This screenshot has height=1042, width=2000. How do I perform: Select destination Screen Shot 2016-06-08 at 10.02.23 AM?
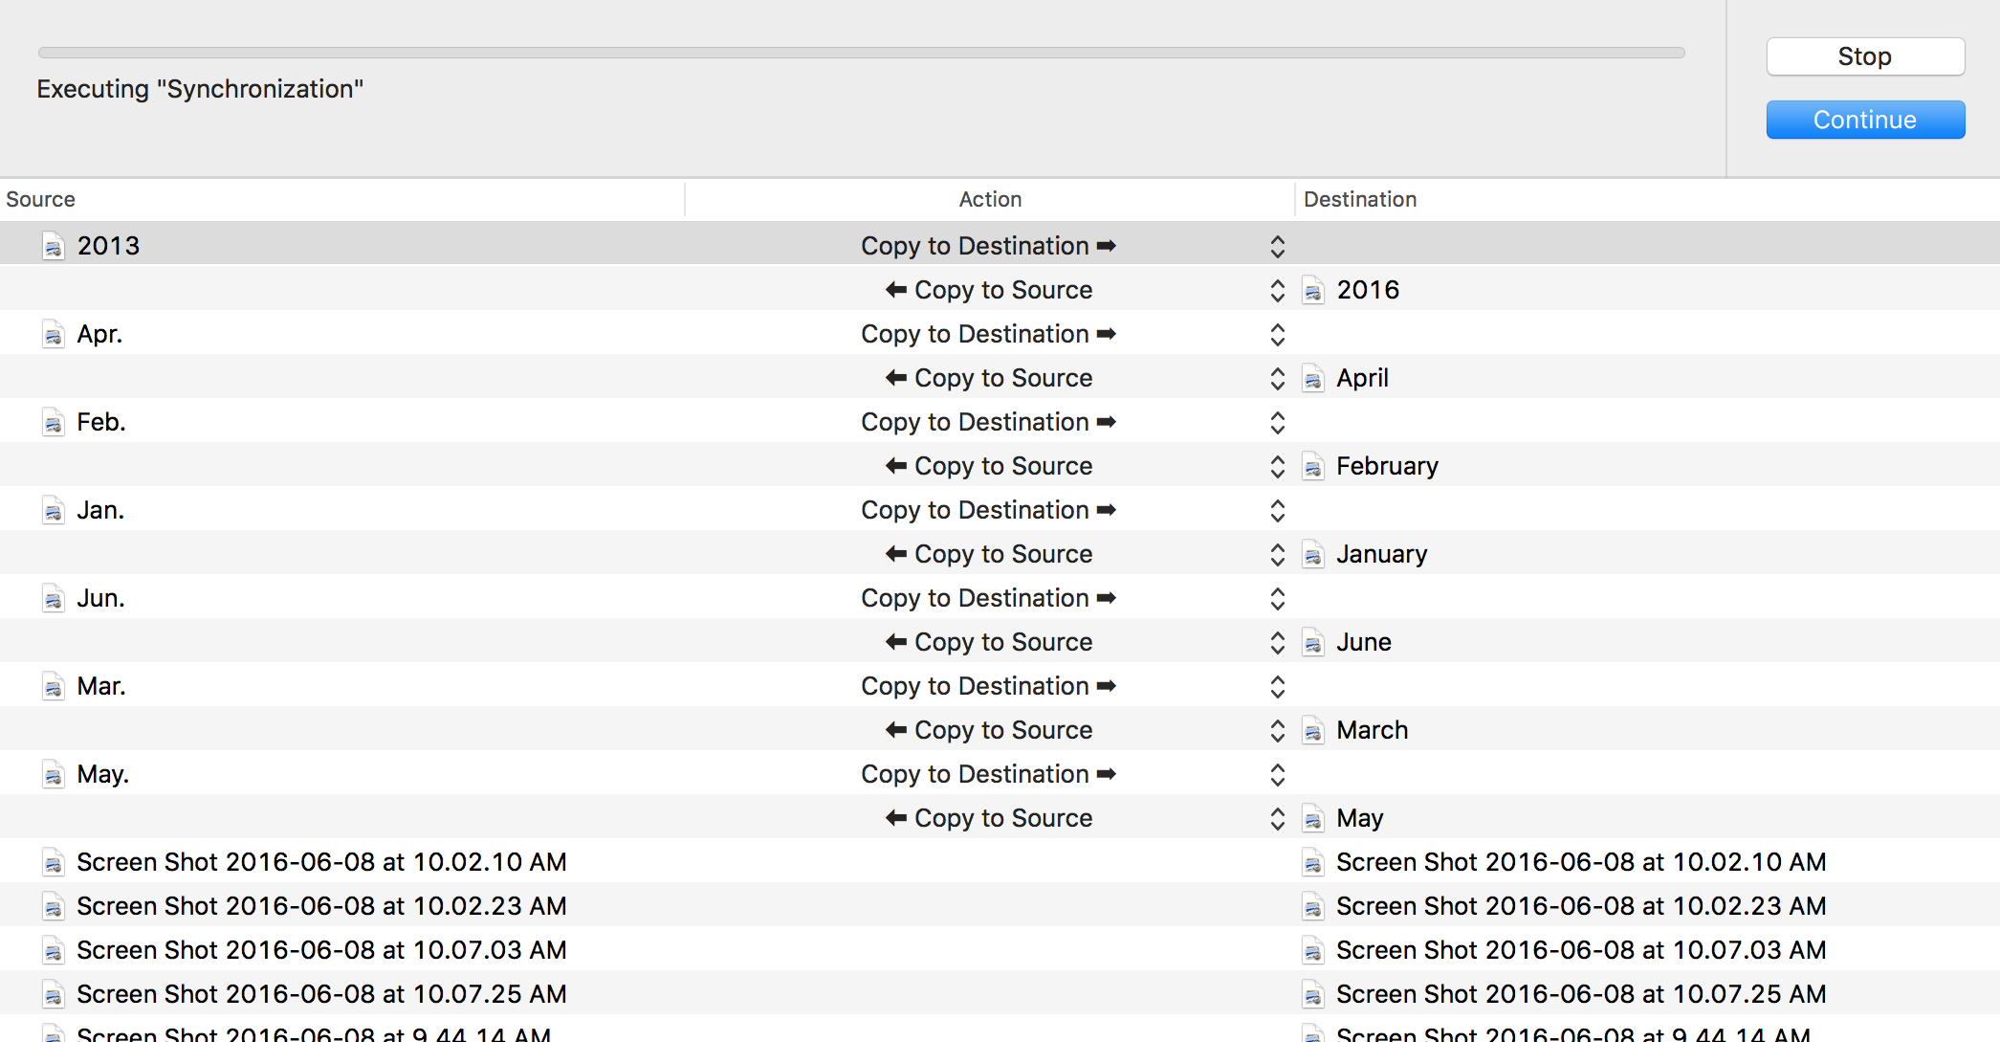tap(1581, 906)
